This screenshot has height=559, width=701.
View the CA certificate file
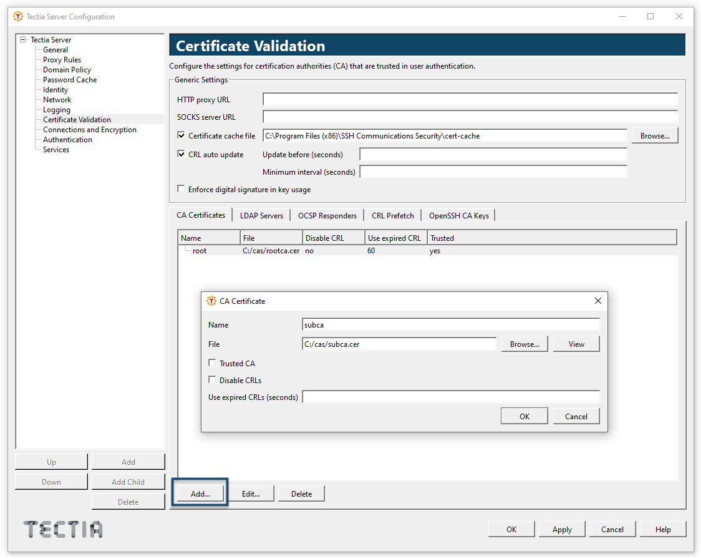pos(576,344)
